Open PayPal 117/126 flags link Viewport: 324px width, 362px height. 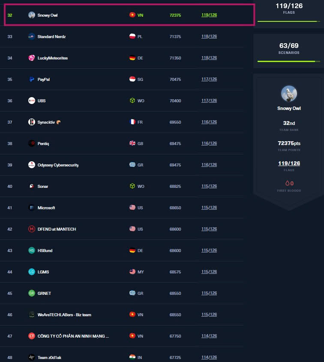tap(209, 79)
